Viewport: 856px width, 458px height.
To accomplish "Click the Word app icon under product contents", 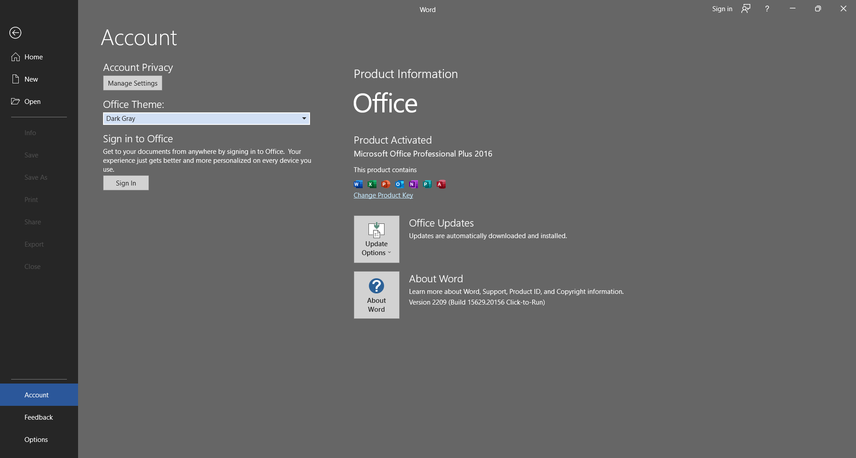I will (358, 184).
